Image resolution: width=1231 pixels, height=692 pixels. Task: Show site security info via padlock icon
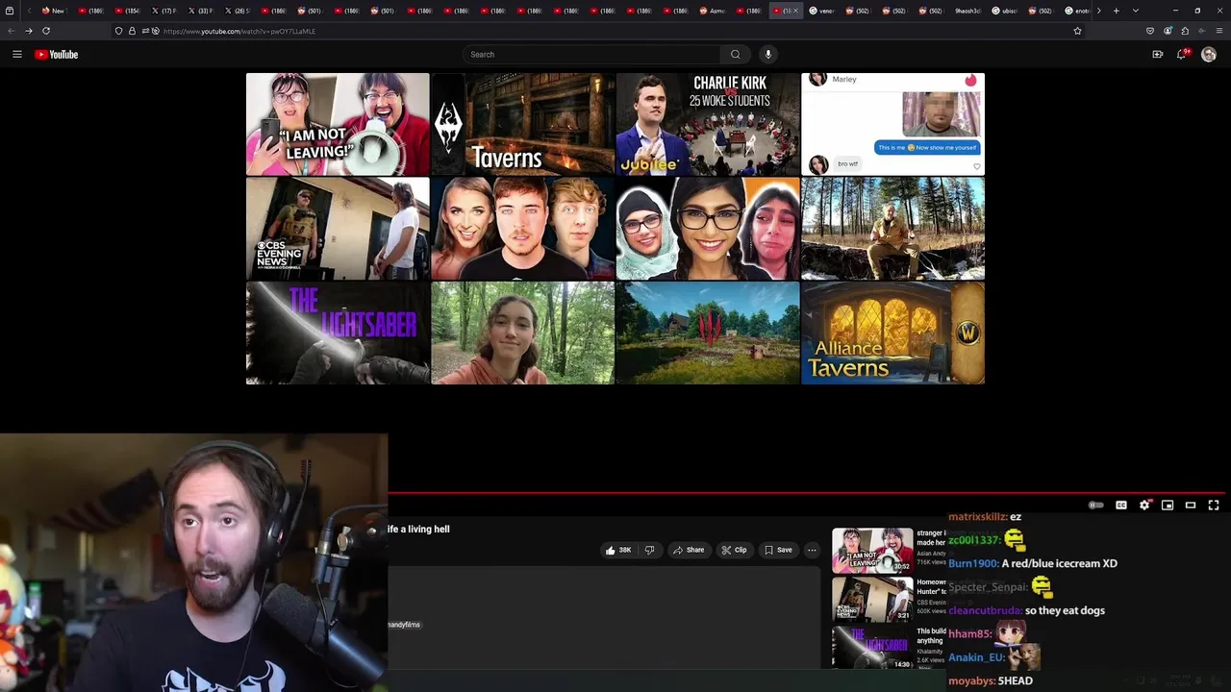[x=132, y=31]
